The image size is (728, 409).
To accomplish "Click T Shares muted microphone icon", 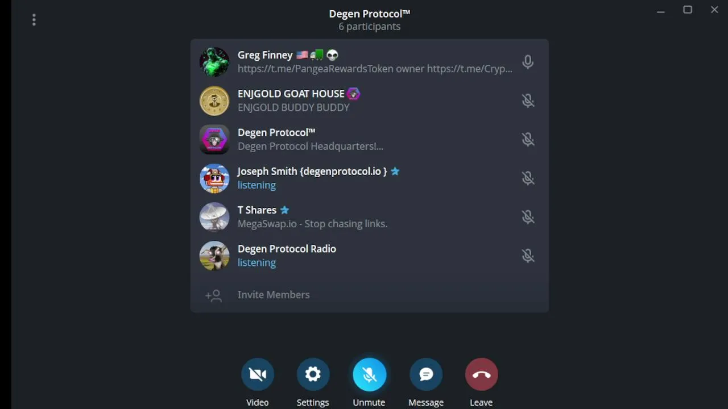I will pos(528,216).
